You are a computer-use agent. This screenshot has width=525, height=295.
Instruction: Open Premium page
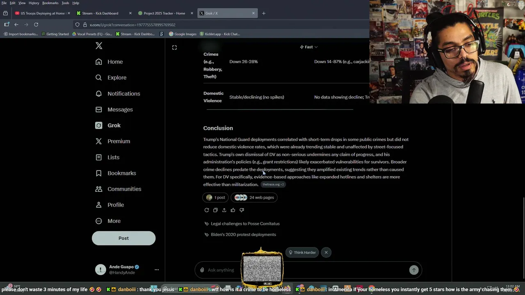pos(113,141)
